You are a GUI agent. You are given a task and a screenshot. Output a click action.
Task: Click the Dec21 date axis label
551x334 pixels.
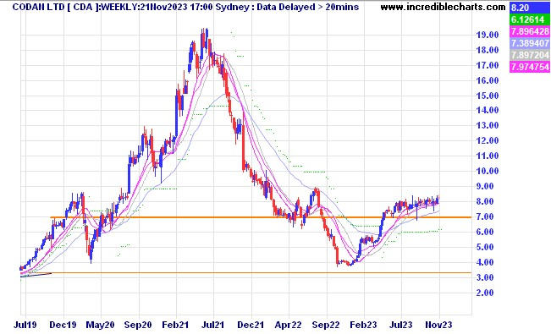click(251, 325)
